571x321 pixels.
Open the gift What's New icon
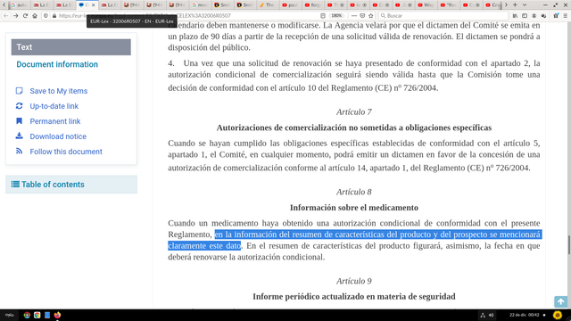point(556,16)
